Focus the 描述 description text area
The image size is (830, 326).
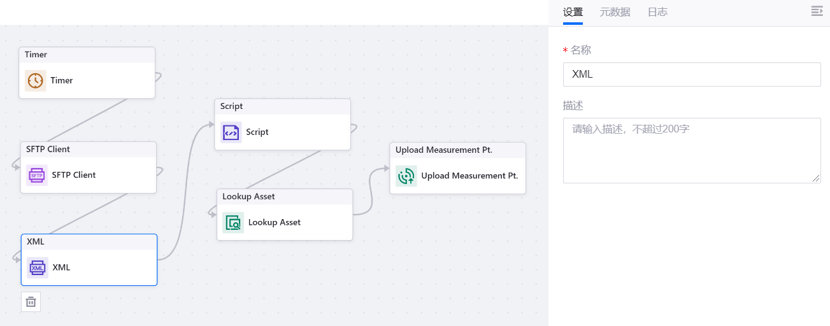coord(691,150)
